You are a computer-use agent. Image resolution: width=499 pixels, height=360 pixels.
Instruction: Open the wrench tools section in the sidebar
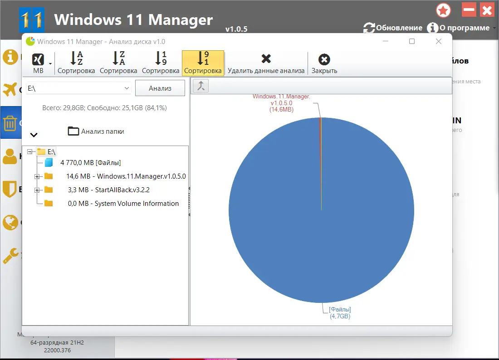tap(10, 256)
